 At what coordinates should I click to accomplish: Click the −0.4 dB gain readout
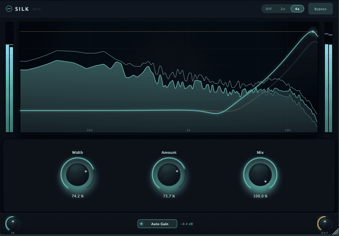[x=187, y=224]
